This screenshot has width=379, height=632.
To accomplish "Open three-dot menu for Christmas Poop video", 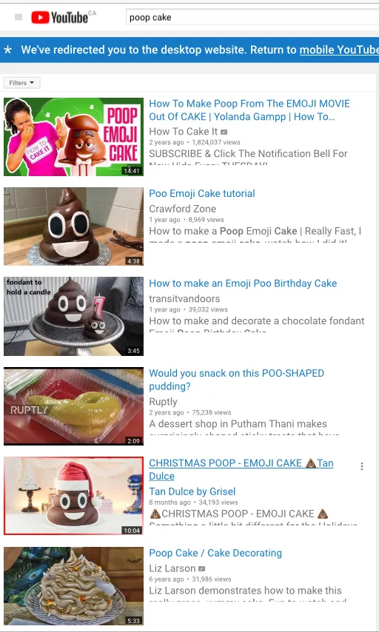I will 362,466.
